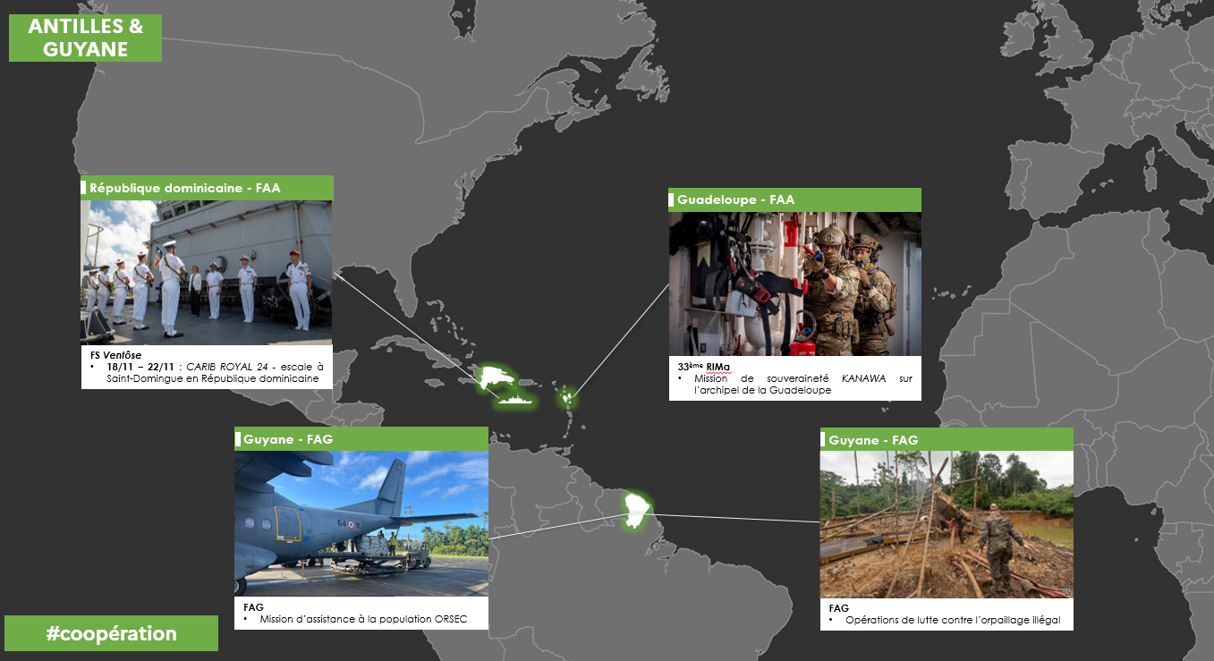Click the FAG label above the orpaillage bullet
This screenshot has width=1214, height=661.
click(x=839, y=608)
